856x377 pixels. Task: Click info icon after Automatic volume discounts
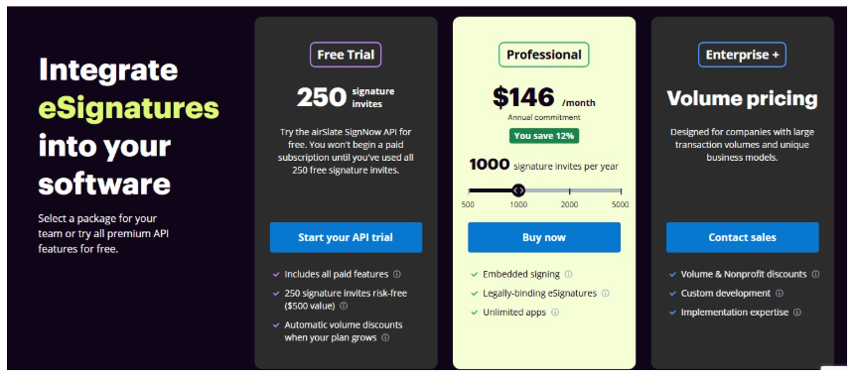pyautogui.click(x=385, y=337)
